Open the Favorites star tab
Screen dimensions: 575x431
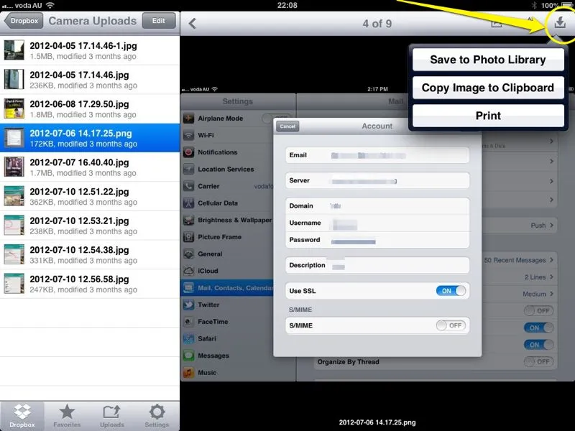tap(67, 415)
